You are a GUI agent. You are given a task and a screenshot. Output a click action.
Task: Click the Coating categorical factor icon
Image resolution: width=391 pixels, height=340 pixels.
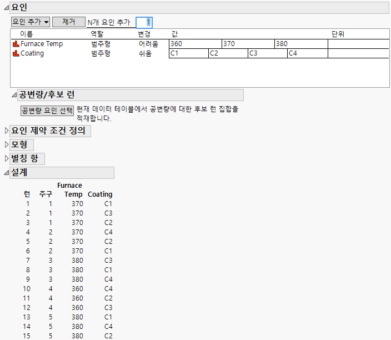tap(16, 53)
